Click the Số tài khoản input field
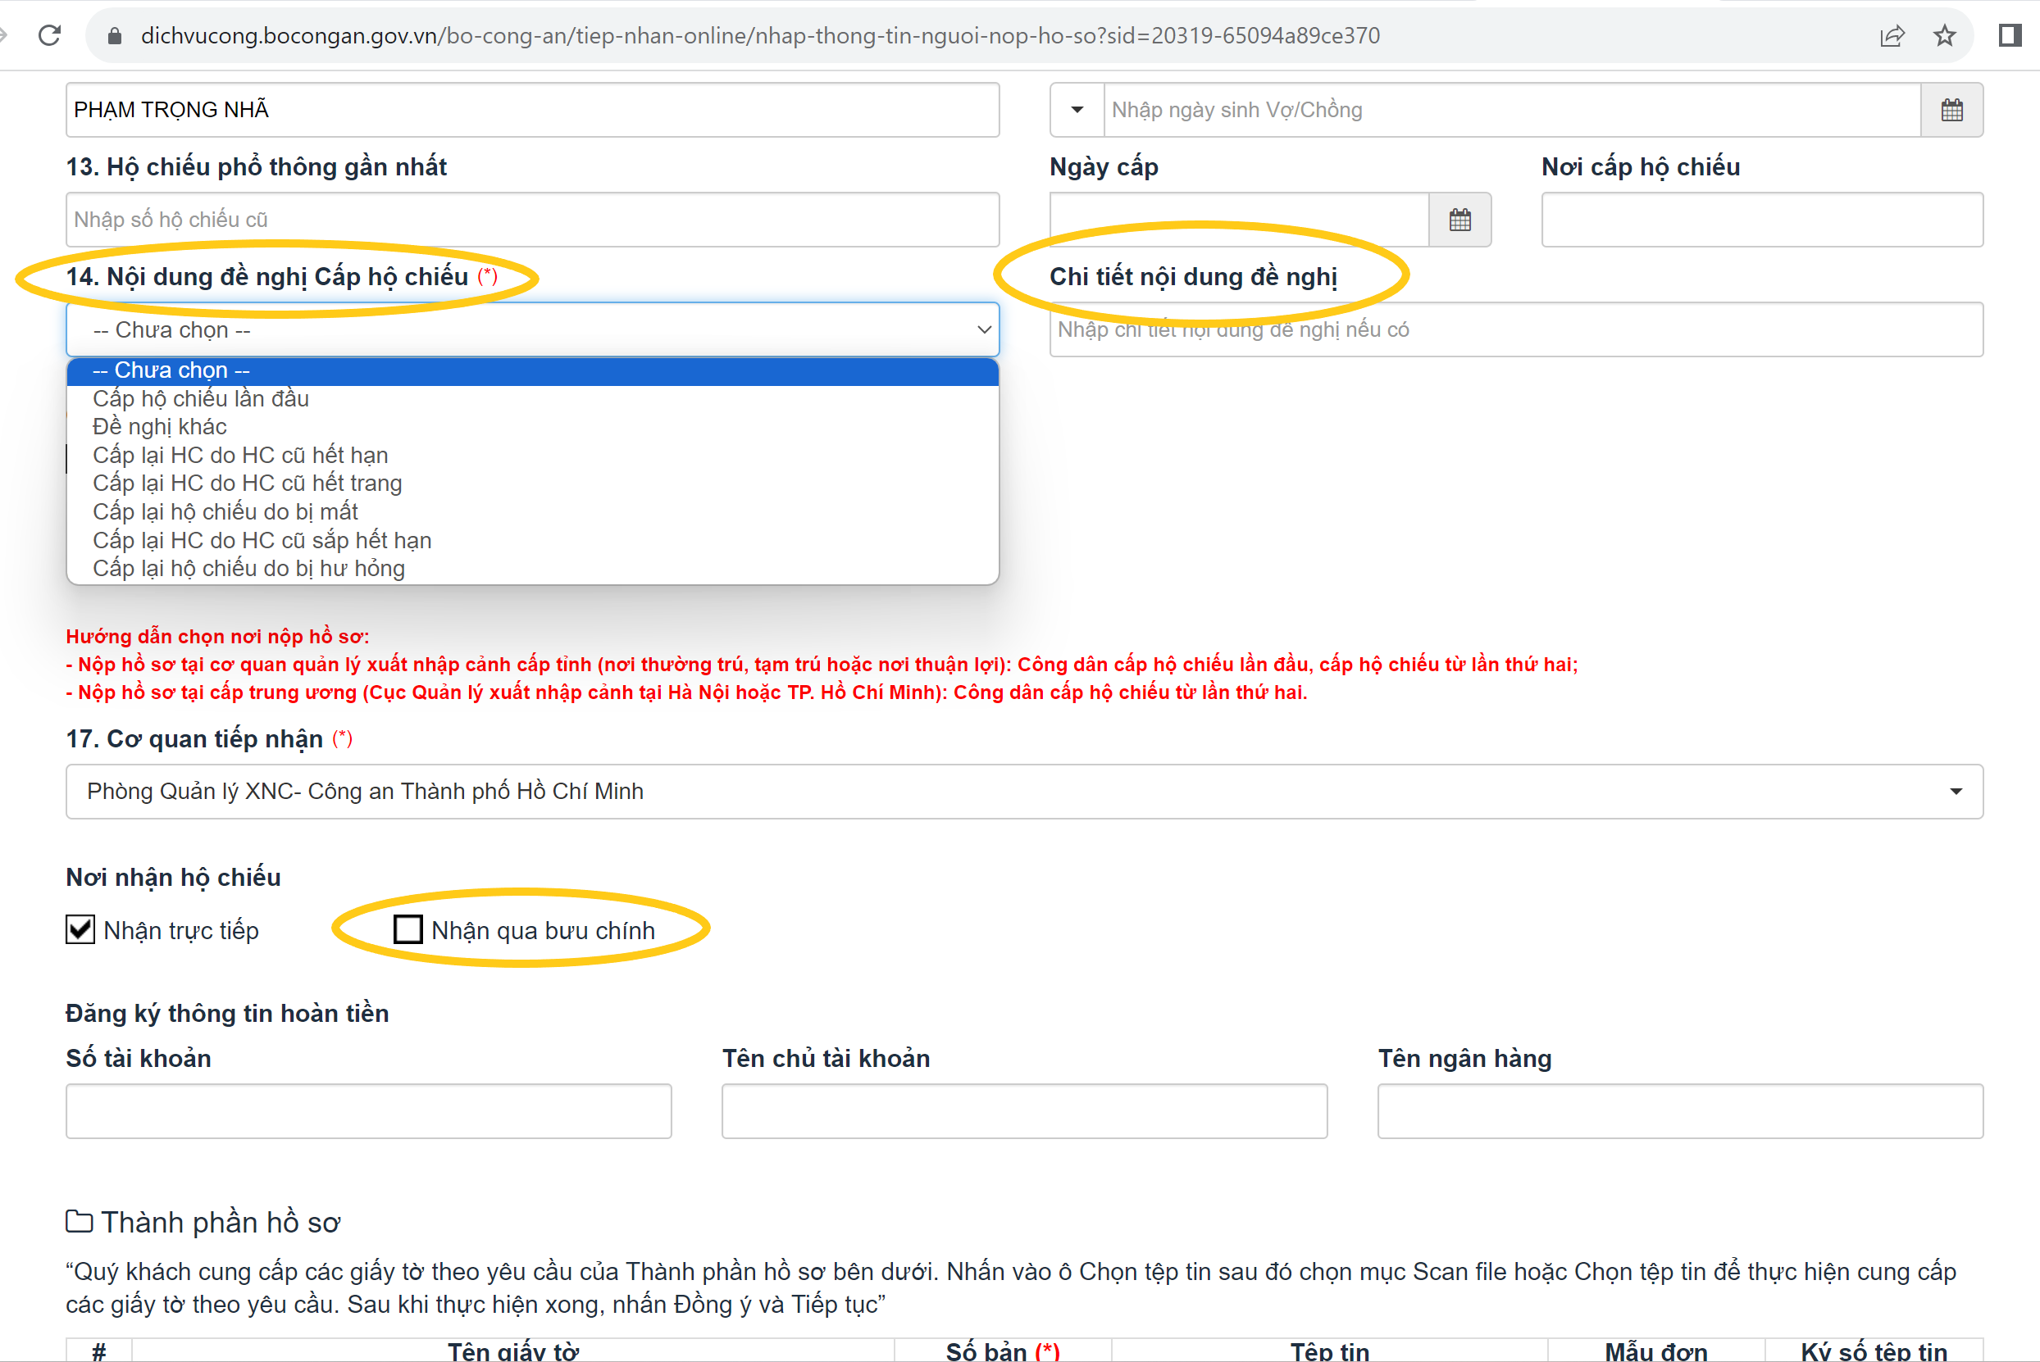The height and width of the screenshot is (1362, 2040). [368, 1110]
